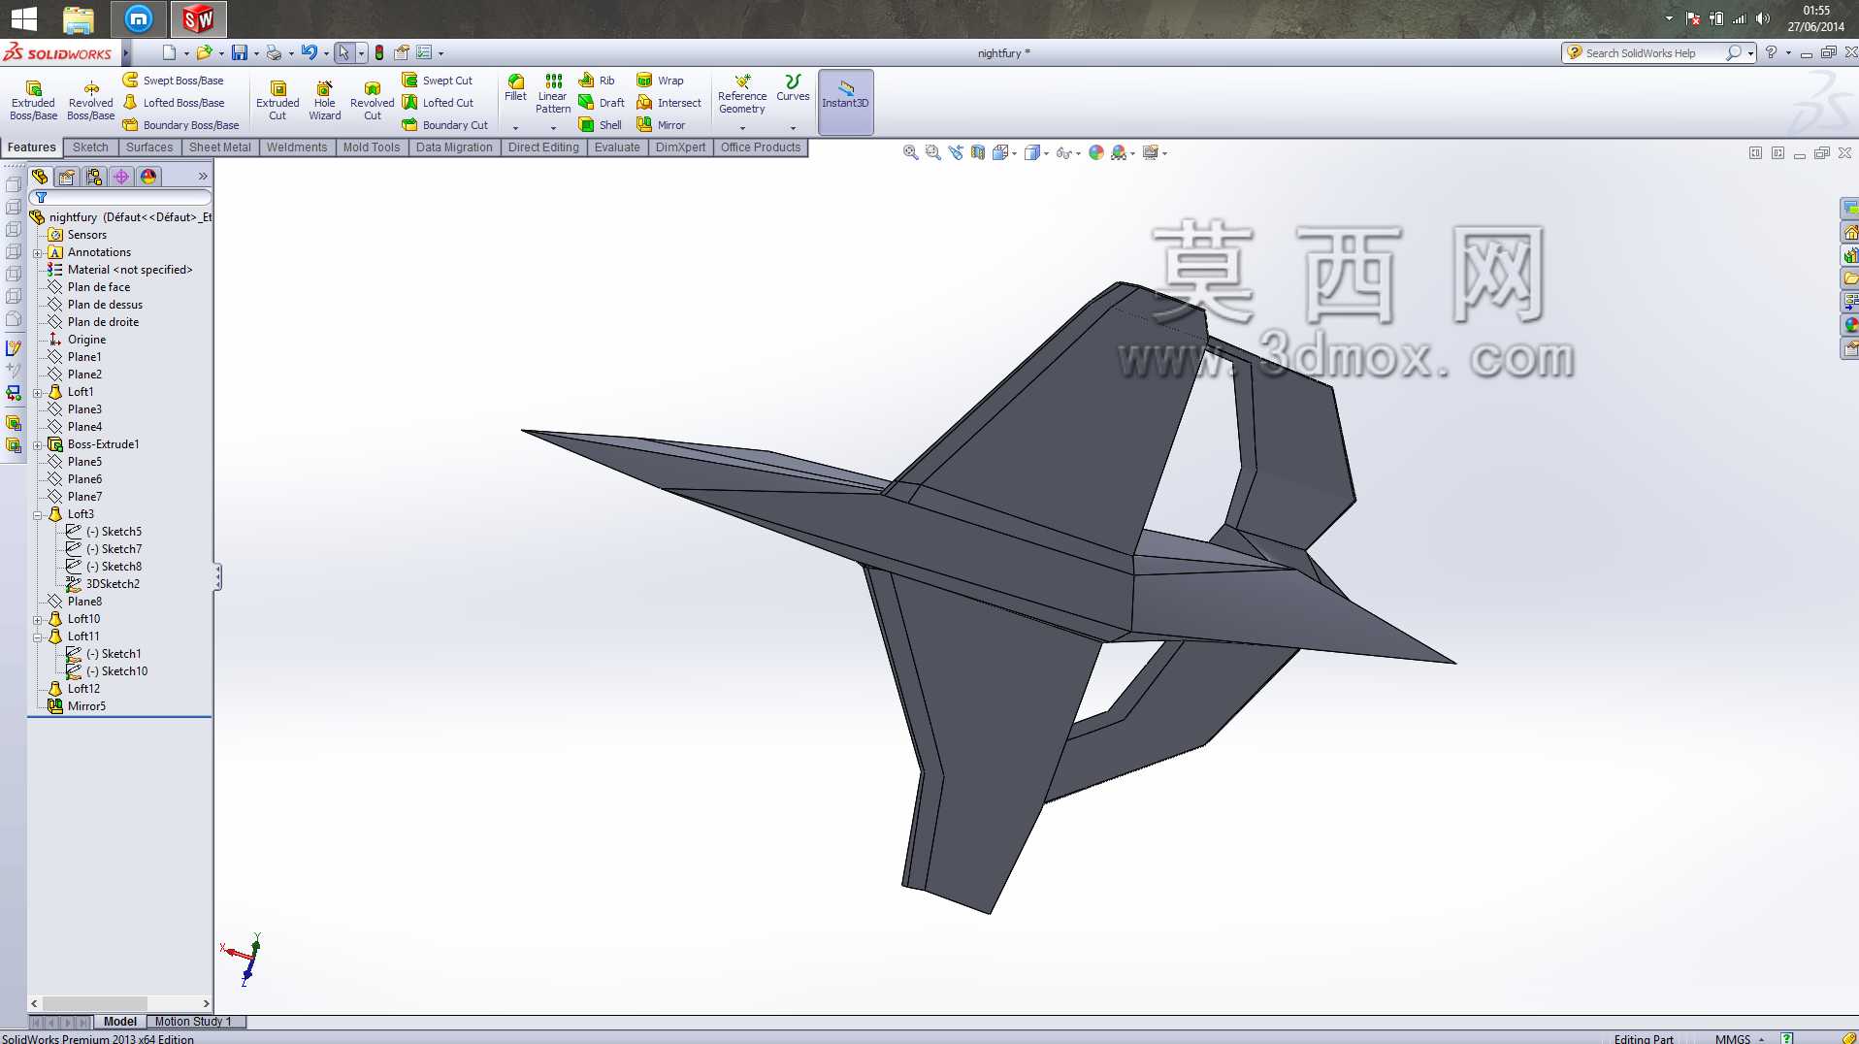The width and height of the screenshot is (1859, 1044).
Task: Switch to the Surfaces tab
Action: pos(149,147)
